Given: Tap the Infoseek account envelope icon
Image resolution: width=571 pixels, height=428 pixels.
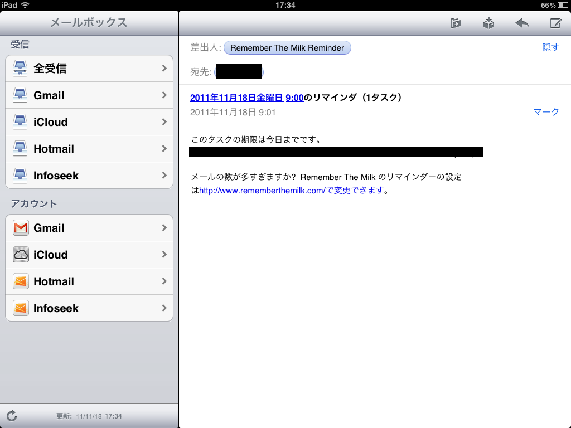Looking at the screenshot, I should pyautogui.click(x=21, y=308).
